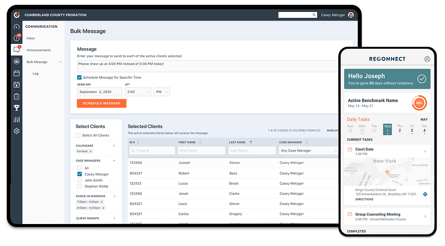
Task: Open Casey Metzger's profile avatar
Action: tap(351, 15)
